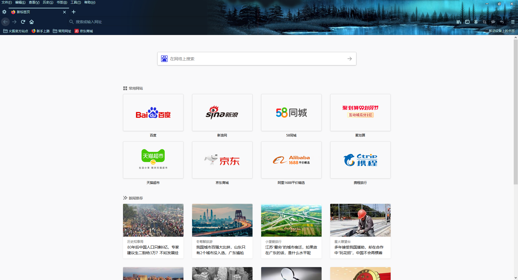Click the 新闻推荐 section icon

[x=125, y=198]
